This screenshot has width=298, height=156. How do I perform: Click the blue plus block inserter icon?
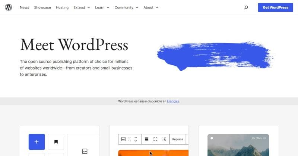coord(37,142)
